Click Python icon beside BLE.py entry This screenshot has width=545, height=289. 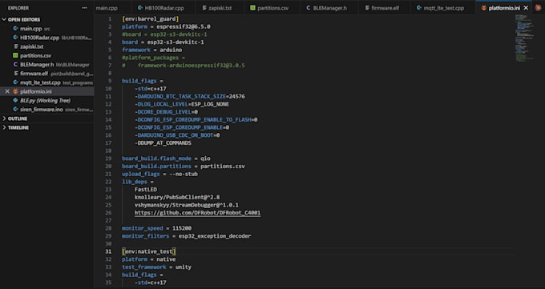click(15, 100)
